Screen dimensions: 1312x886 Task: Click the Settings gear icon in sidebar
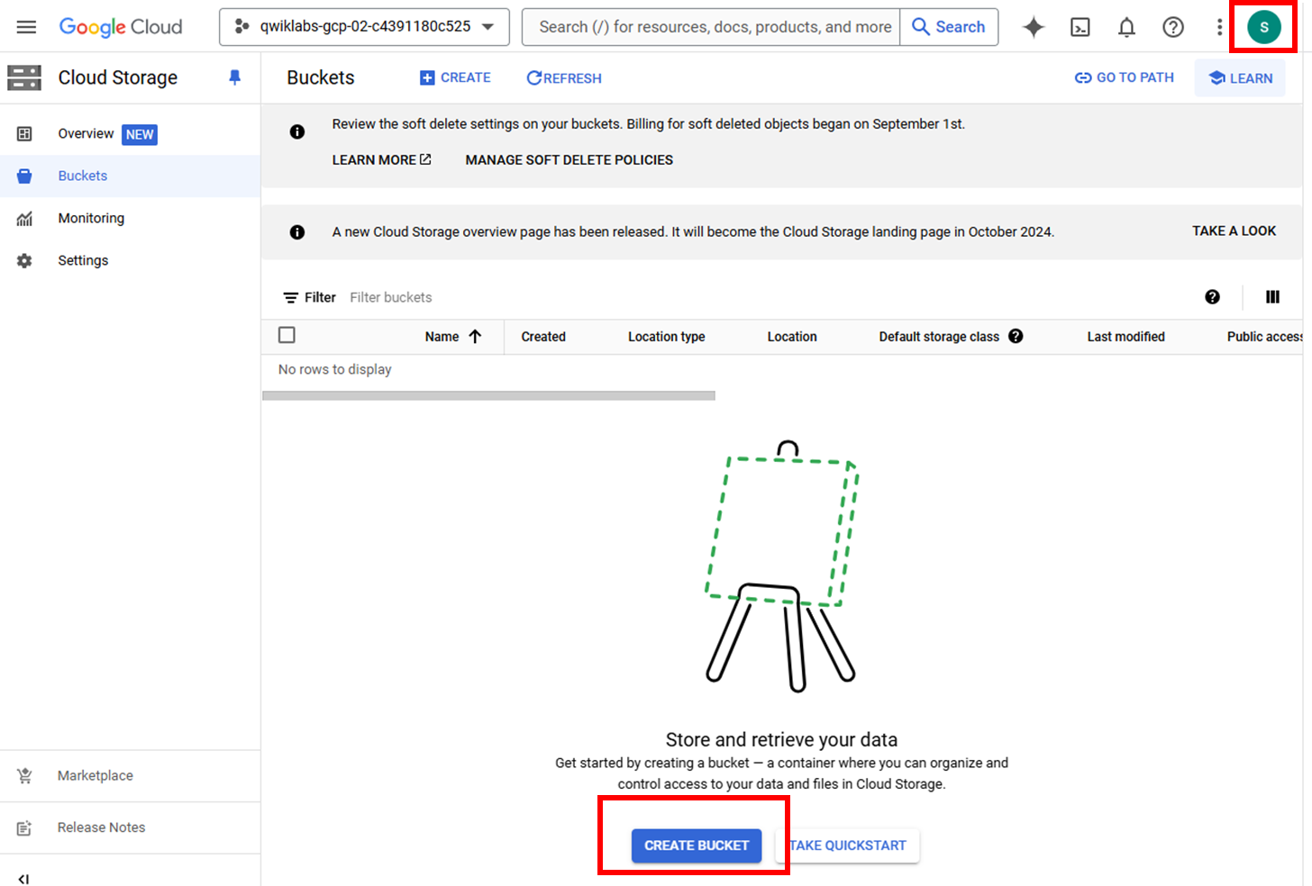pyautogui.click(x=24, y=261)
